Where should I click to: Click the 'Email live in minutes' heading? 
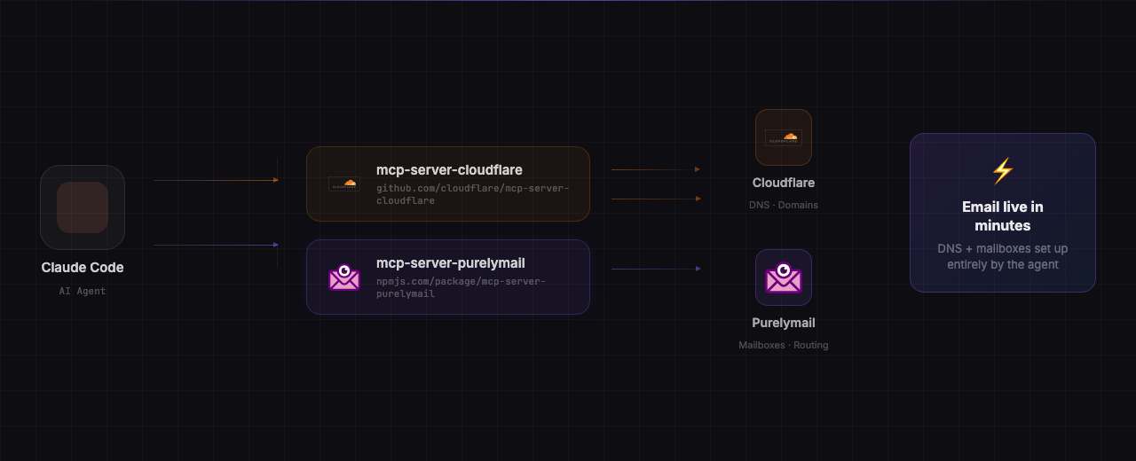(1003, 216)
